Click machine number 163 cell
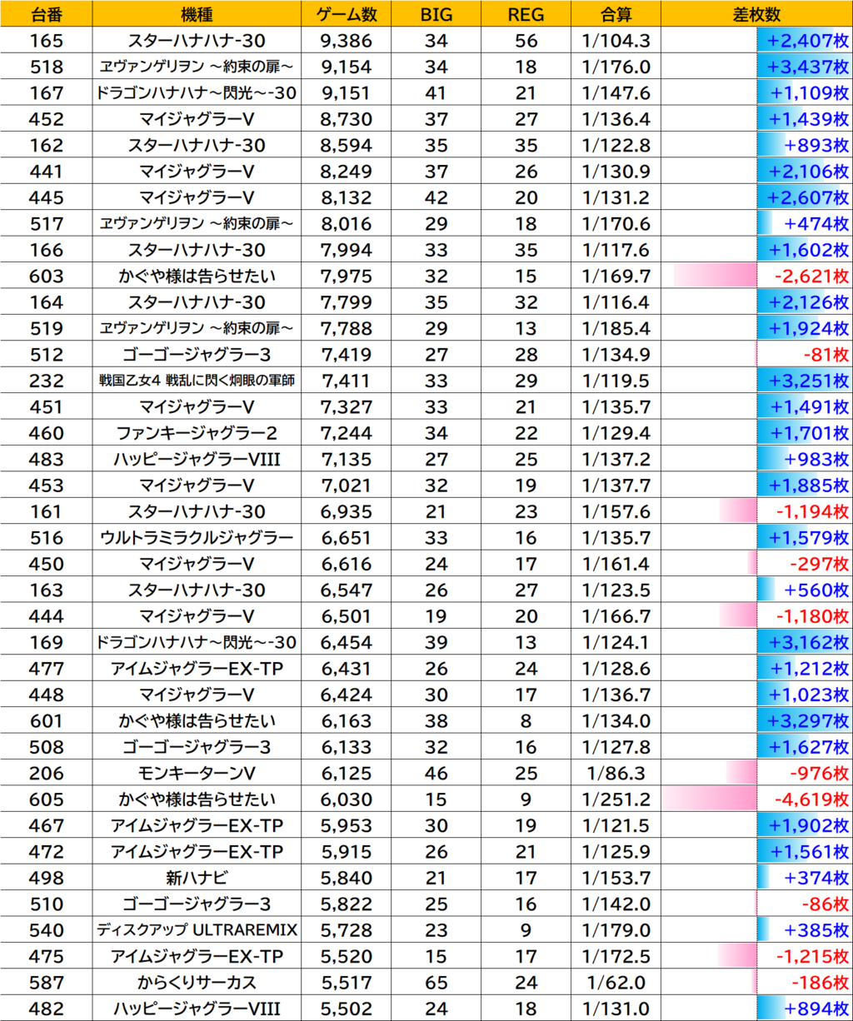 pyautogui.click(x=46, y=590)
